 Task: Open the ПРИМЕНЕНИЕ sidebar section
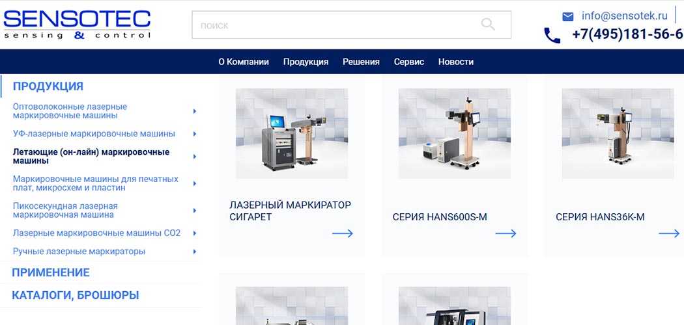click(x=51, y=272)
